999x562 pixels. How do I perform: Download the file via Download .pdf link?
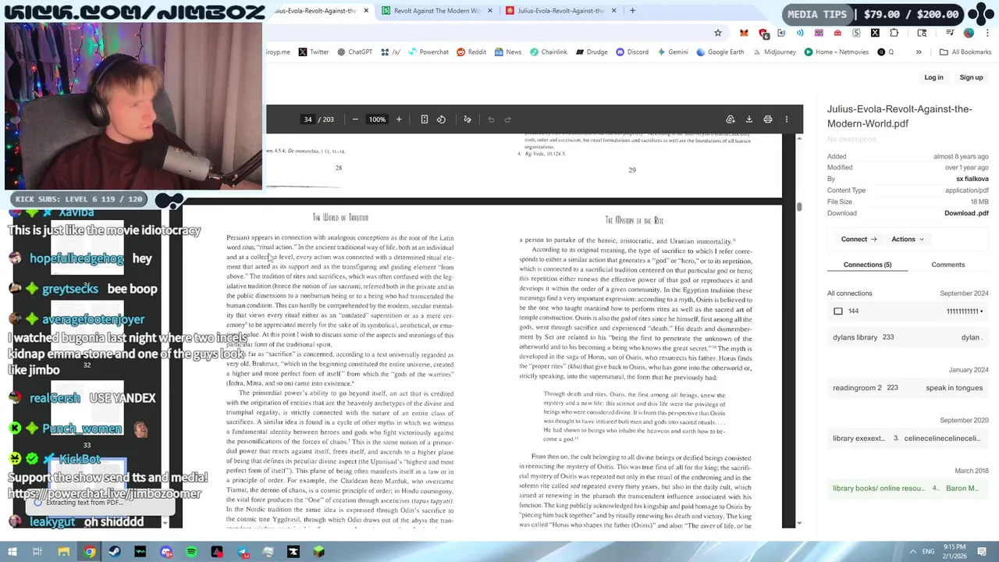pos(966,213)
